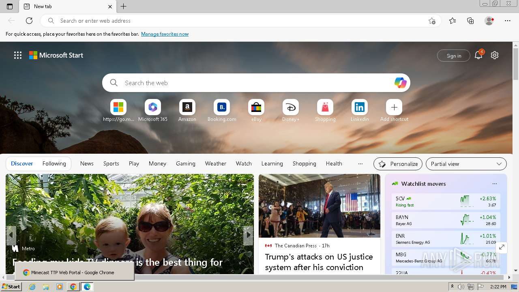Open the Gaming category

(x=186, y=163)
